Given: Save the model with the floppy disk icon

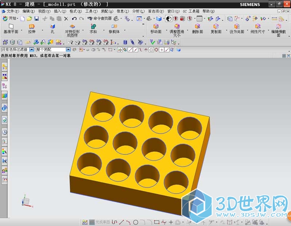Looking at the screenshot, I should [x=37, y=19].
